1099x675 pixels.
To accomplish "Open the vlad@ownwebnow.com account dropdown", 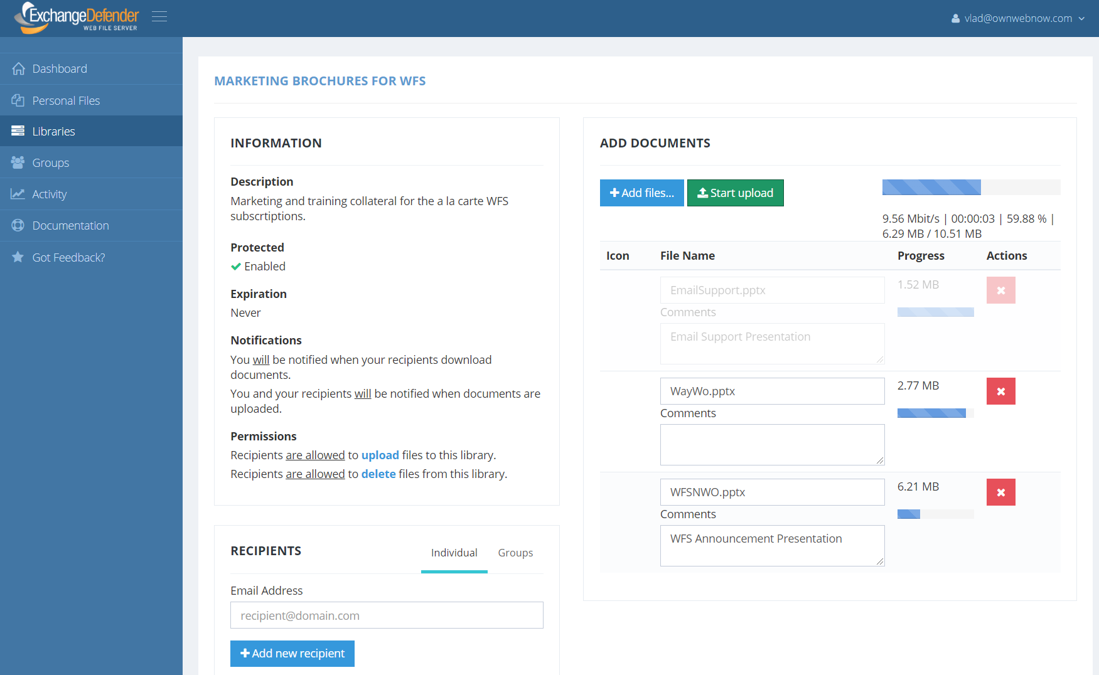I will coord(1018,18).
